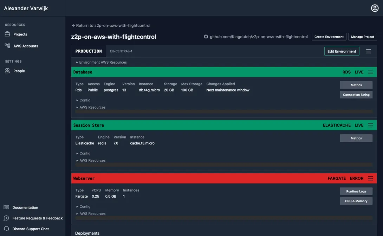Open the environment options menu beside Edit Environment
This screenshot has height=236, width=383.
tap(368, 51)
